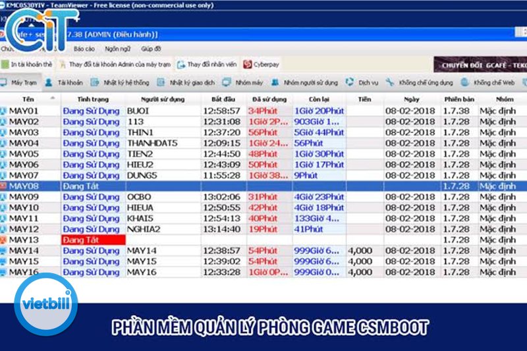Image resolution: width=527 pixels, height=351 pixels.
Task: Click the Thay đổi nhân viên icon
Action: (181, 65)
